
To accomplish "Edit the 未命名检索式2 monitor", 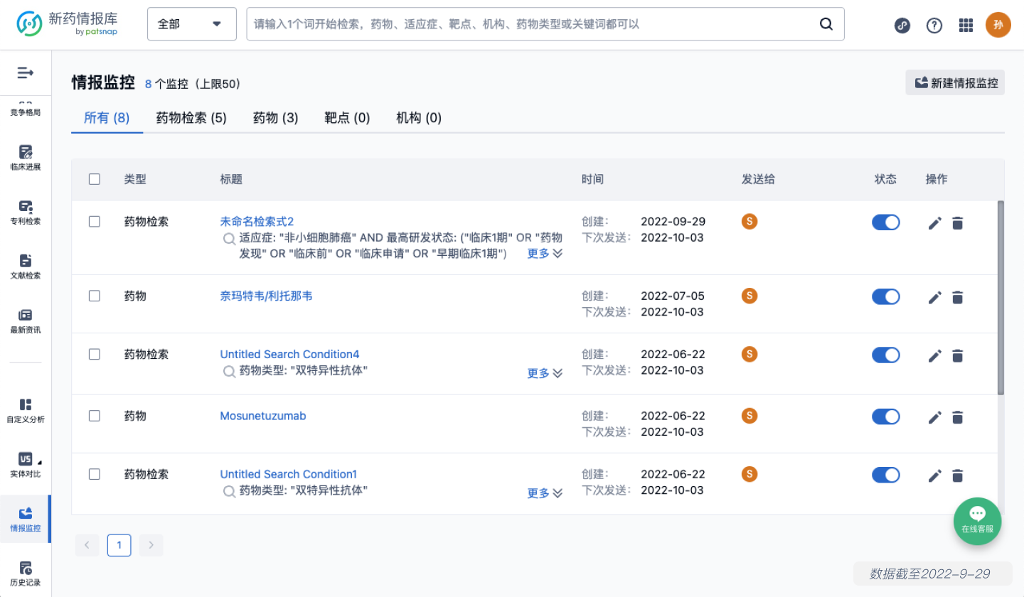I will click(x=935, y=223).
